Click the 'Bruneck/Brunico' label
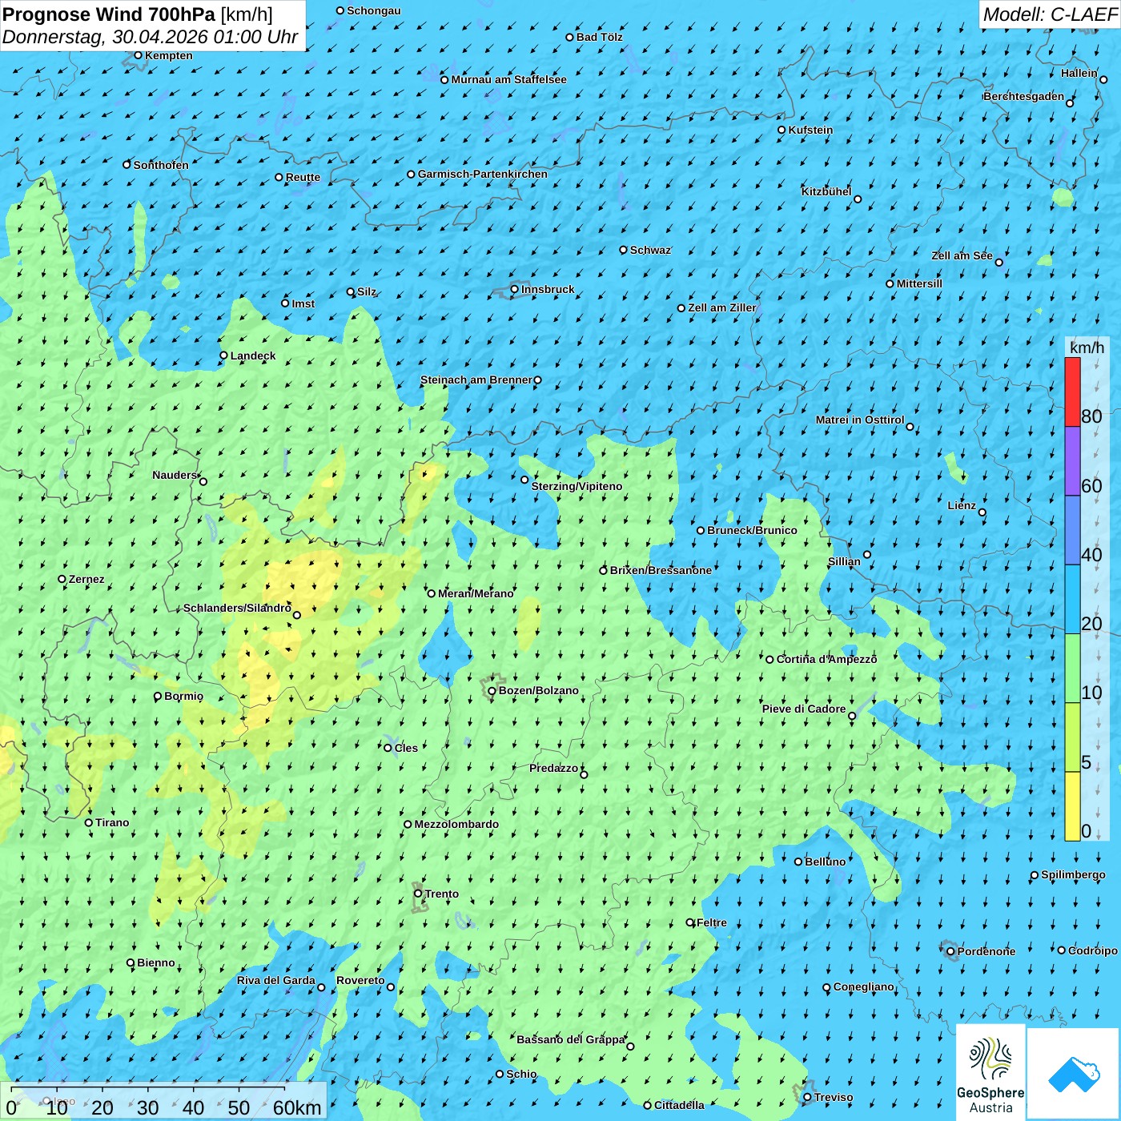The width and height of the screenshot is (1121, 1121). (x=752, y=530)
